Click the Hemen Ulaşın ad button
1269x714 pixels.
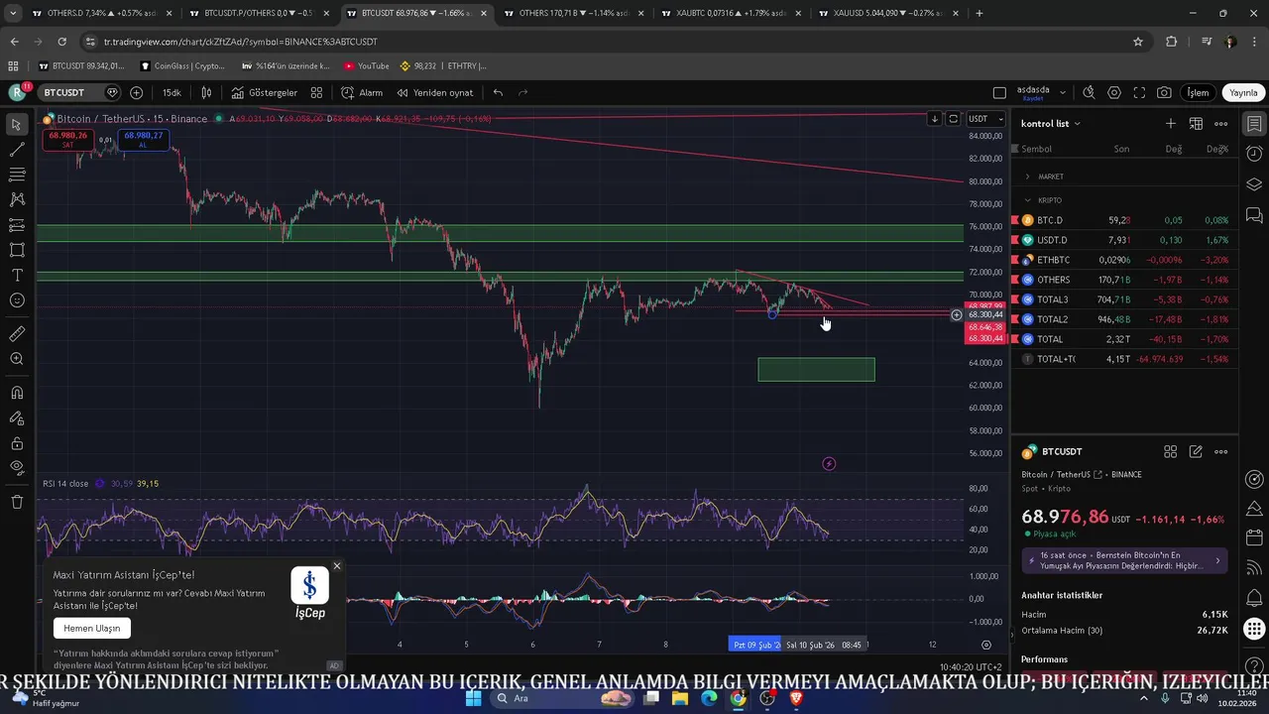92,628
